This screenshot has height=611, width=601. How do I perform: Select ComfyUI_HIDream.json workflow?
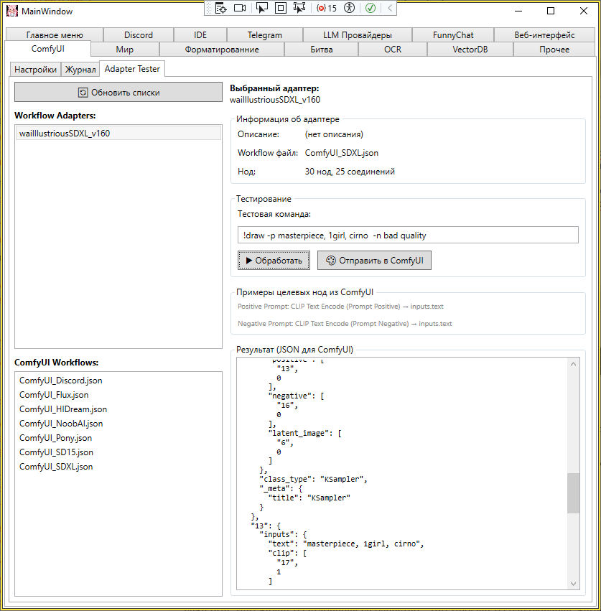point(118,409)
